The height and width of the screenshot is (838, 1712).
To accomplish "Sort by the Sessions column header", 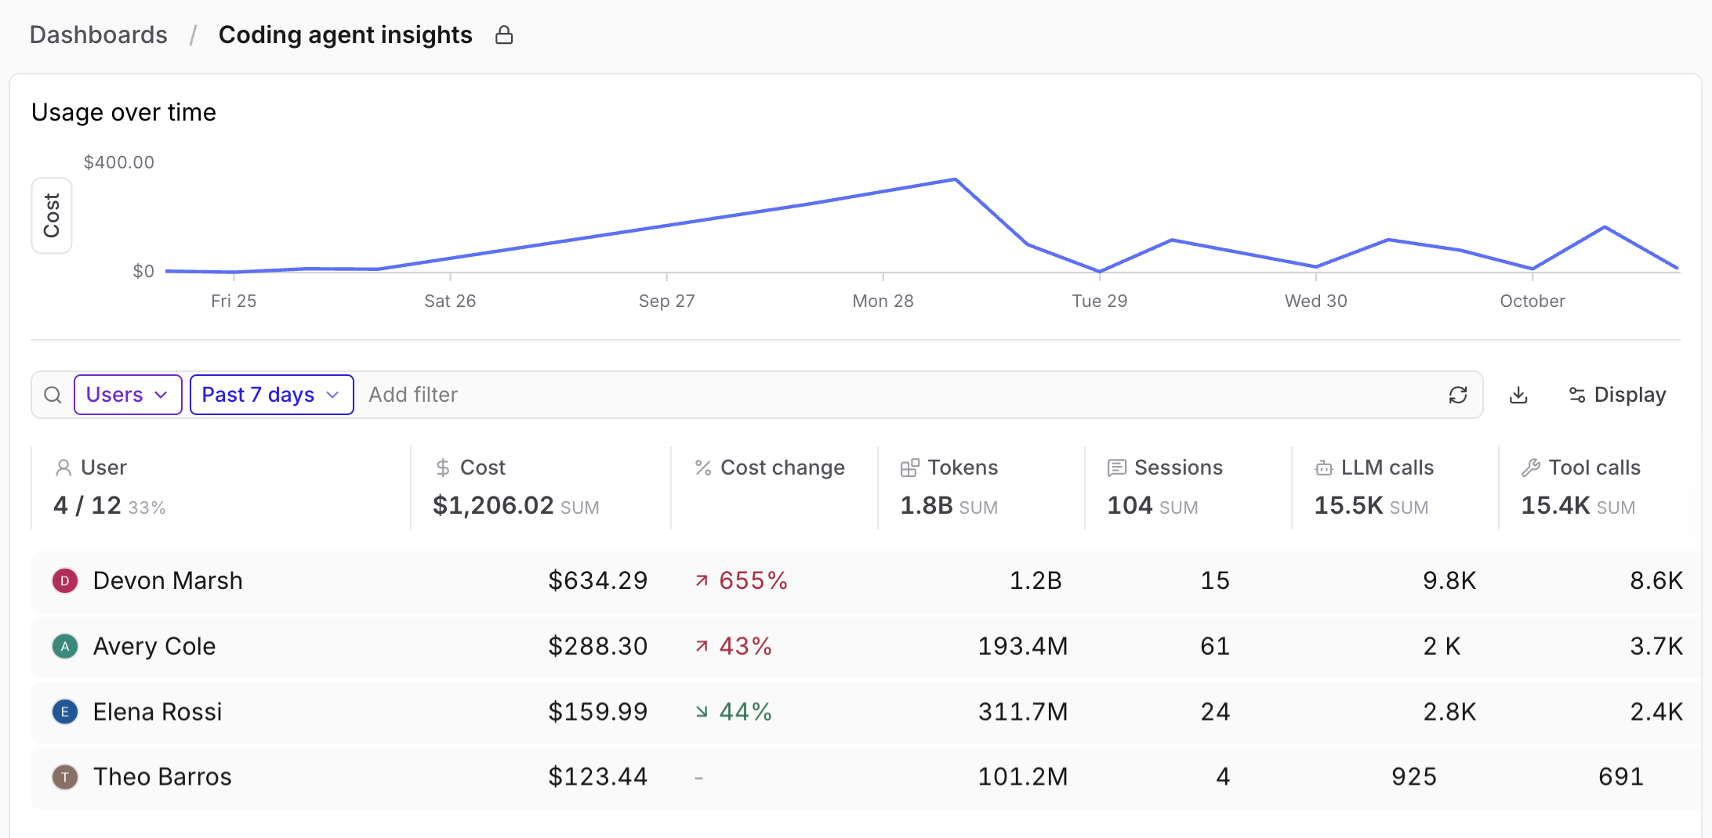I will (1178, 468).
